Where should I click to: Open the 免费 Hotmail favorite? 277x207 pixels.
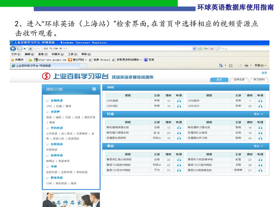coord(100,60)
